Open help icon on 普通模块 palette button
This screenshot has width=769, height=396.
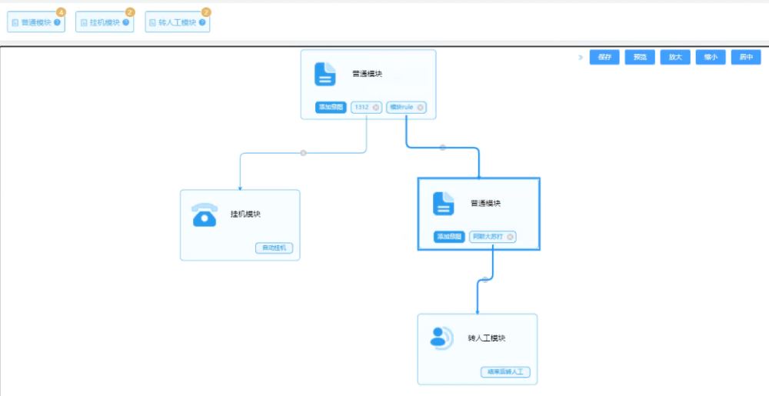coord(58,22)
